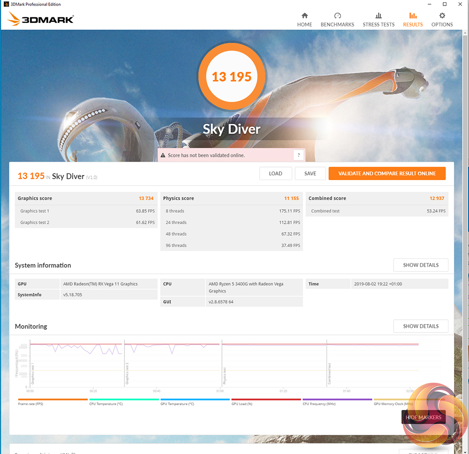Expand System information with Show Details

coord(420,265)
